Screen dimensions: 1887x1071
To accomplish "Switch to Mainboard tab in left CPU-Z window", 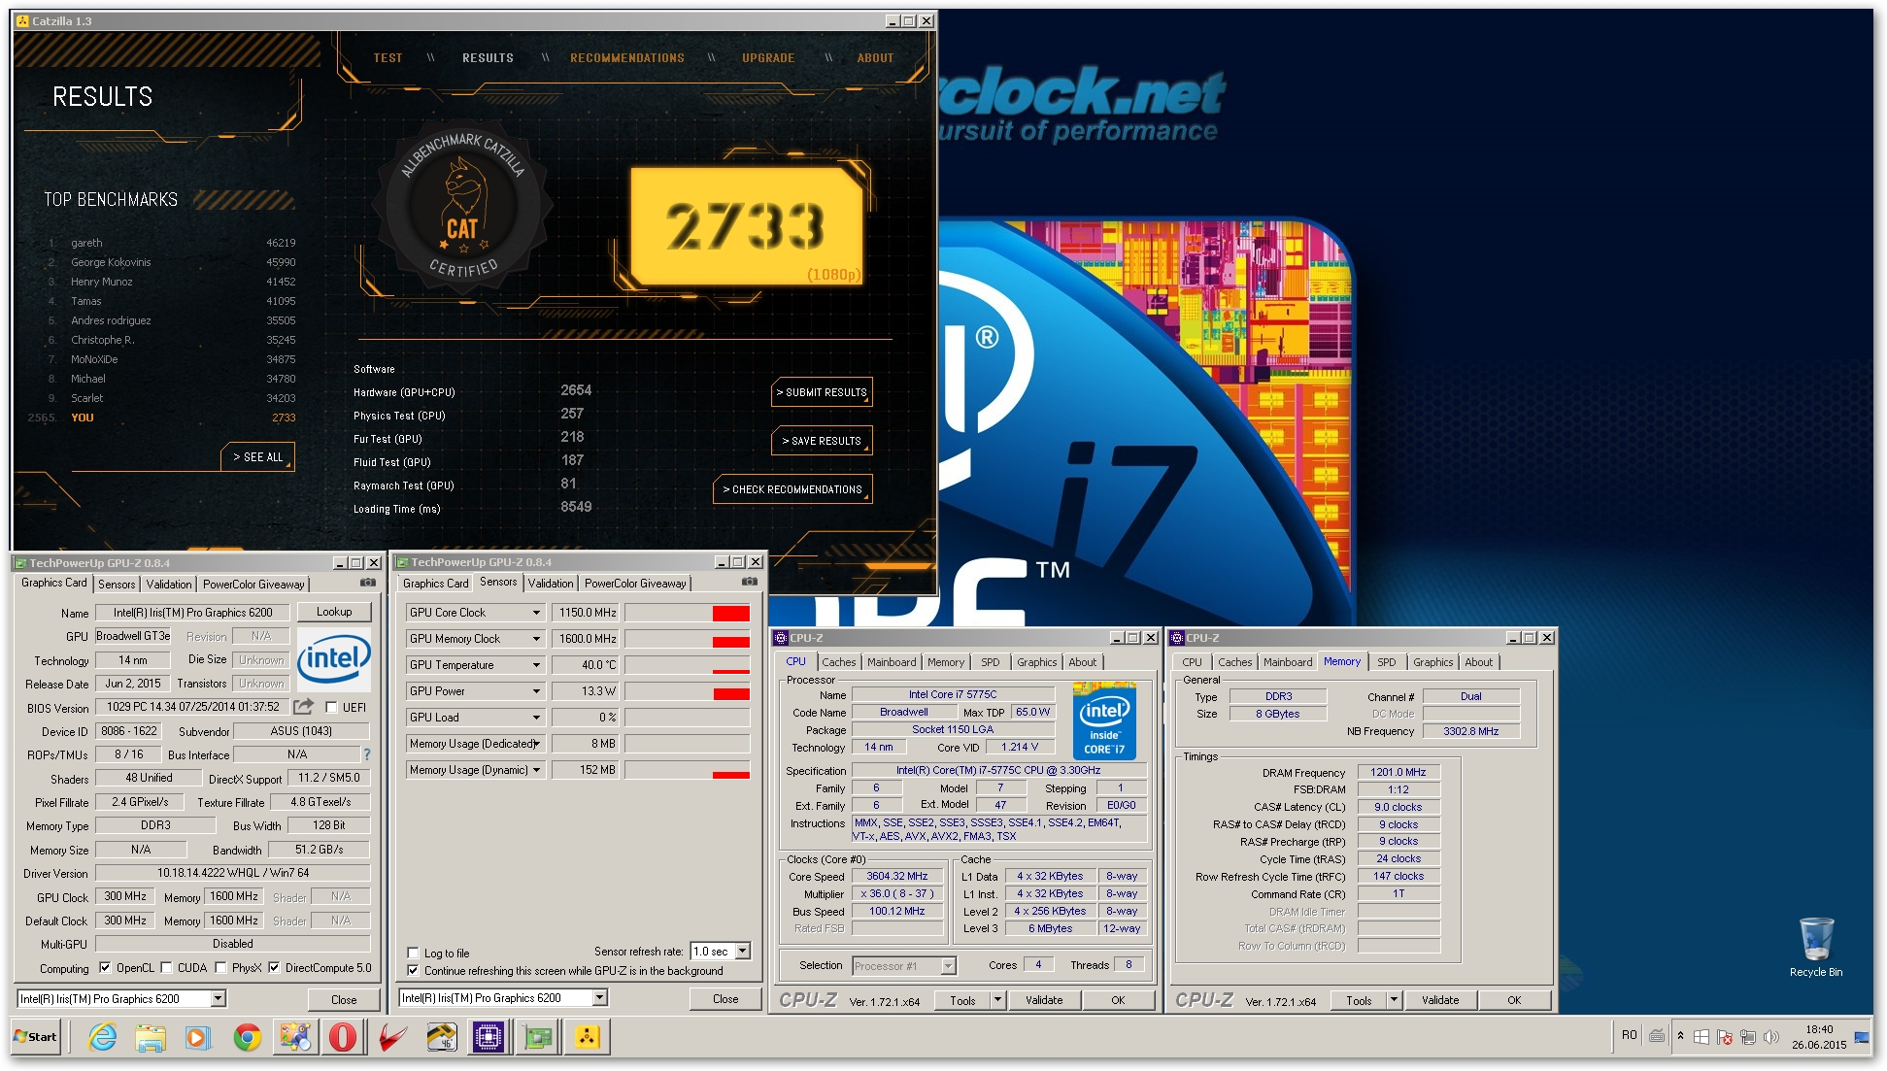I will (x=892, y=662).
